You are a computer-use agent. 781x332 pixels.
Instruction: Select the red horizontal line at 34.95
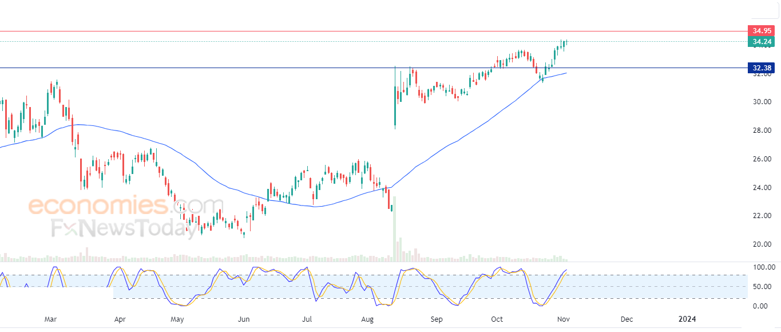coord(374,31)
